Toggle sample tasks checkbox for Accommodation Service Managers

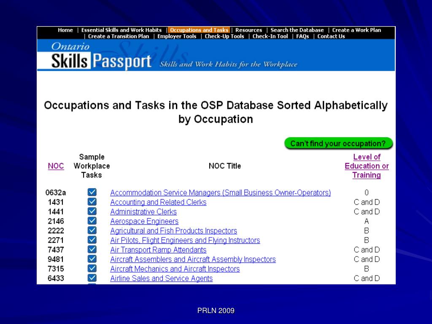click(x=92, y=192)
